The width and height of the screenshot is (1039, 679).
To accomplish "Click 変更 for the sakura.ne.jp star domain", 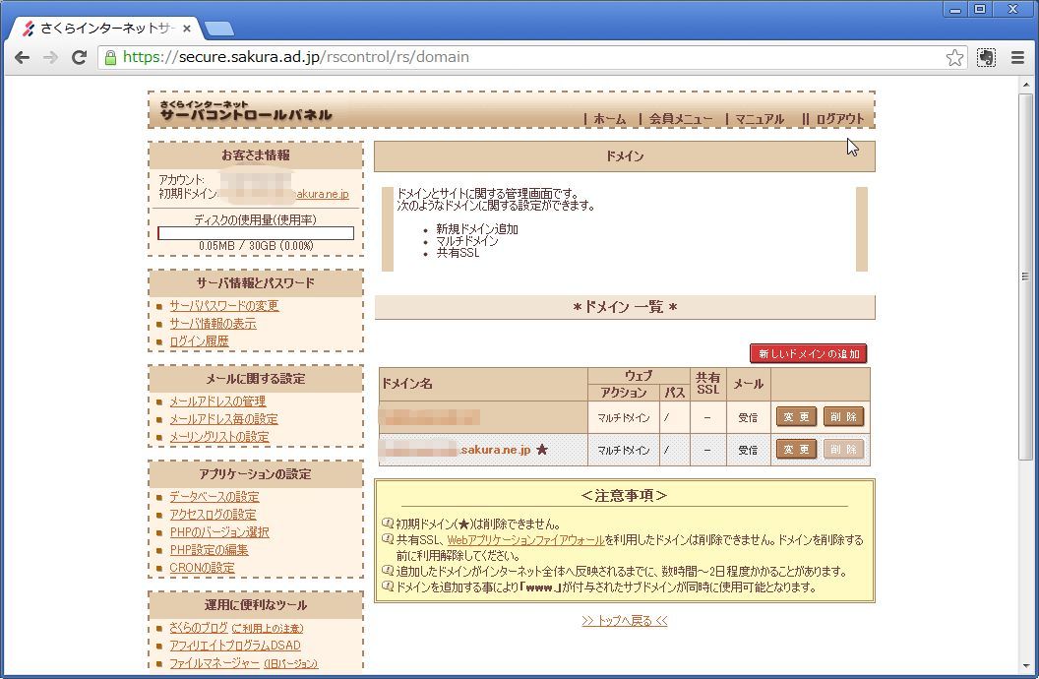I will [x=796, y=450].
